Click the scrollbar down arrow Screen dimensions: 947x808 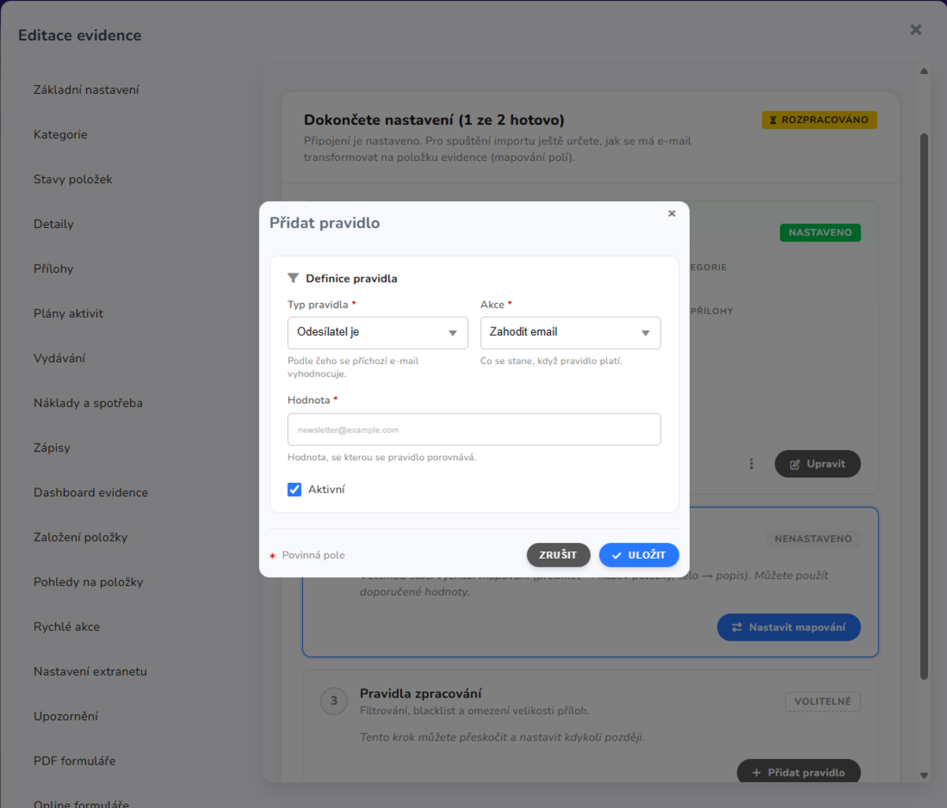point(924,776)
